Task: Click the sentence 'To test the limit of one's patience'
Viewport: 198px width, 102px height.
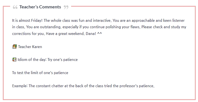Action: pos(40,73)
